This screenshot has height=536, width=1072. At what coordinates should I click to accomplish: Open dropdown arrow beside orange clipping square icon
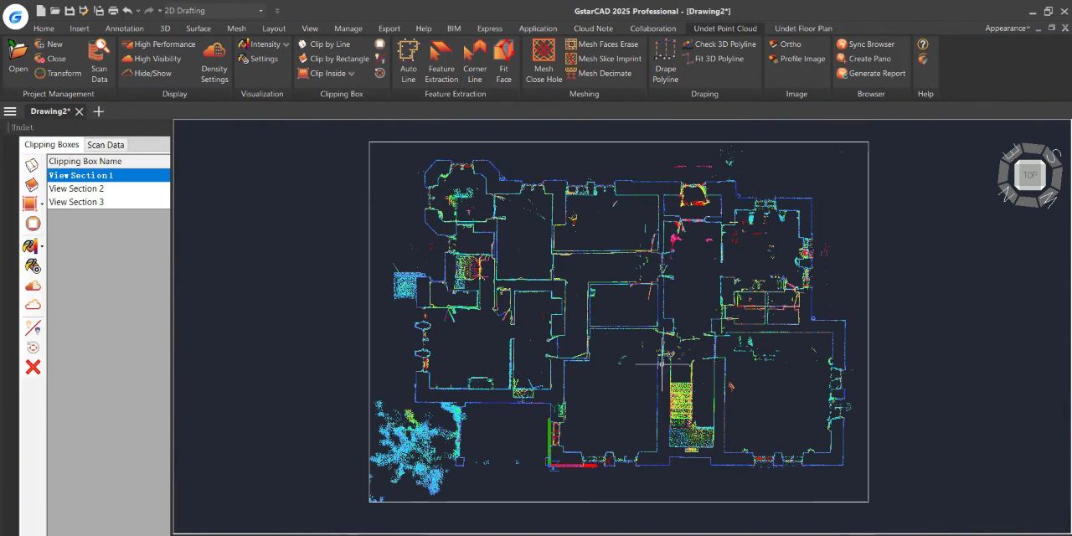[42, 204]
